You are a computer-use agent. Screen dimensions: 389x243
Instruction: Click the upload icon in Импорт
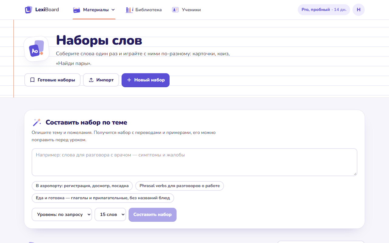[x=91, y=80]
